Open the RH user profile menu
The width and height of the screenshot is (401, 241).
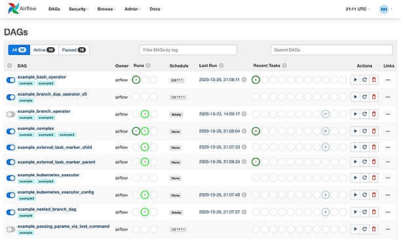click(x=386, y=9)
